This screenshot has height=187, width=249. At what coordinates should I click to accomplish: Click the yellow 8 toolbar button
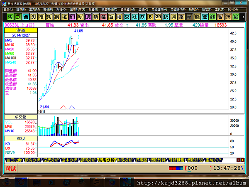[x=150, y=17]
